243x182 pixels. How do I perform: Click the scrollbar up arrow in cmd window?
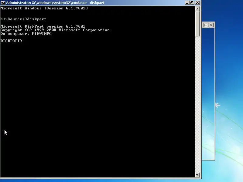tap(197, 9)
